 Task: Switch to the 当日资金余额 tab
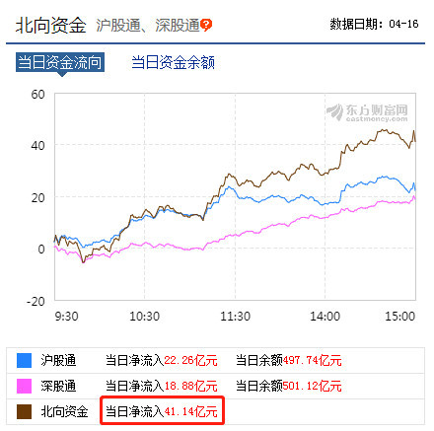[173, 62]
